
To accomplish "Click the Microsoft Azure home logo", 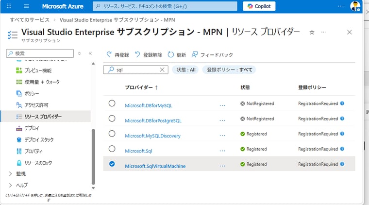I will click(x=63, y=6).
